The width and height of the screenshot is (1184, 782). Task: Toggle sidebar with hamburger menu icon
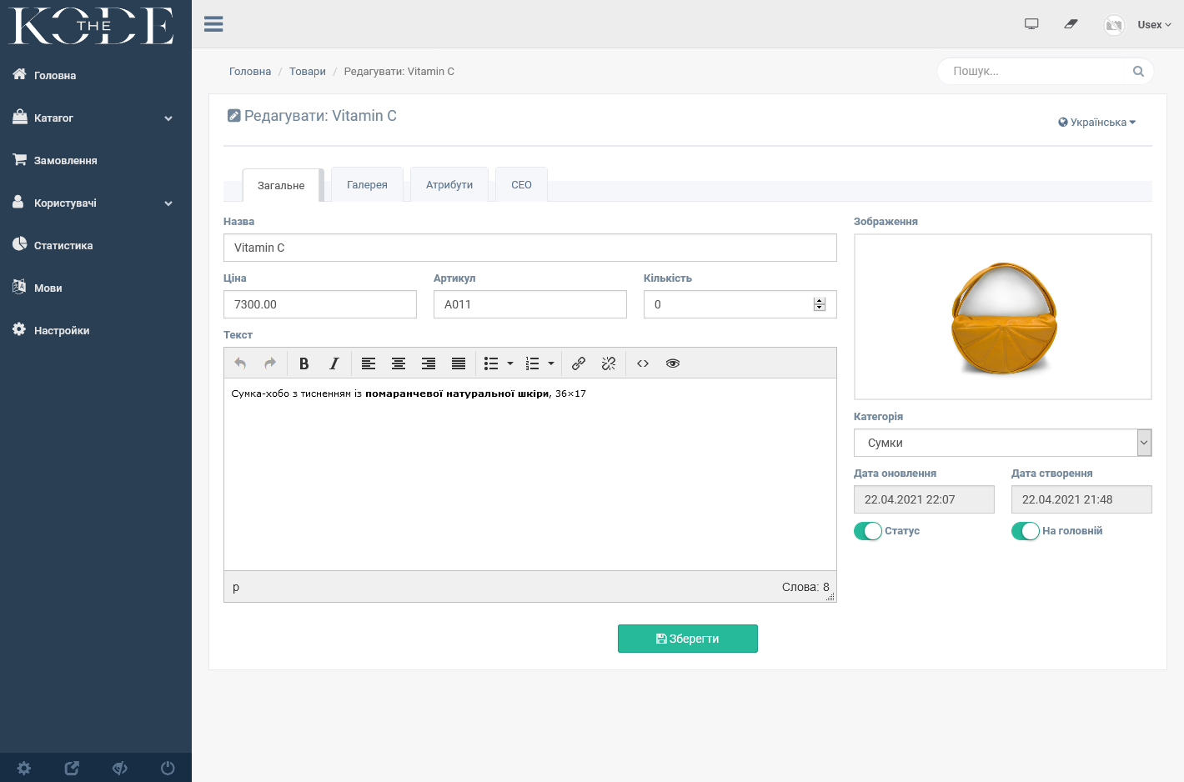pos(213,24)
